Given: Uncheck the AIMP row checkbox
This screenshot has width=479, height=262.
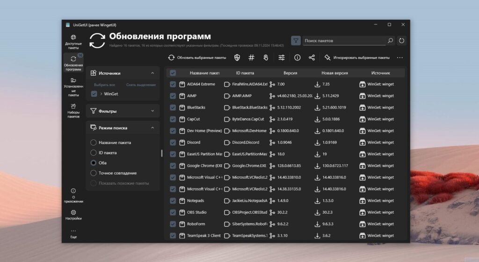Looking at the screenshot, I should click(x=173, y=96).
